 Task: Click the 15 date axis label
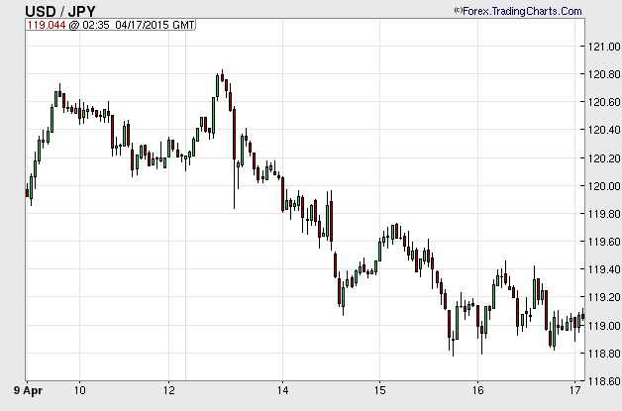[x=379, y=390]
